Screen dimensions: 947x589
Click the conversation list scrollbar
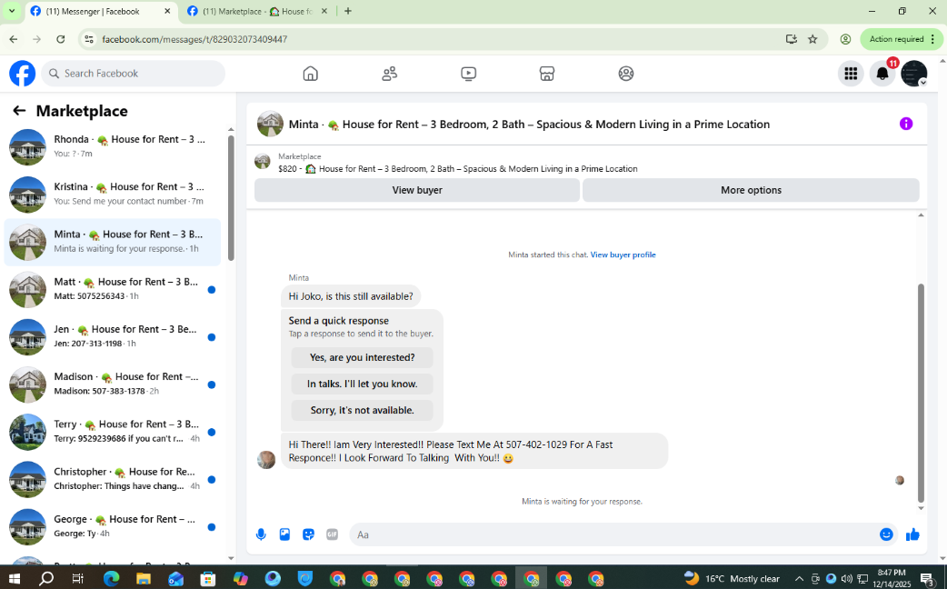coord(231,198)
